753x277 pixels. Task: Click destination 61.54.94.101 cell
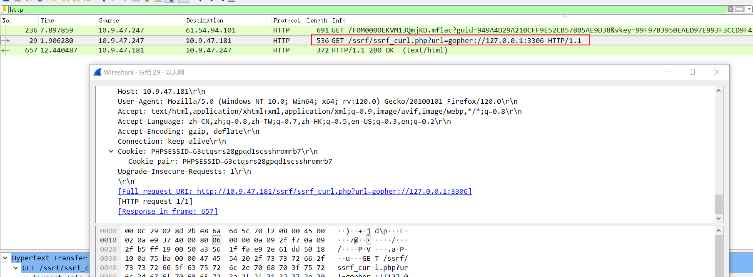(211, 30)
